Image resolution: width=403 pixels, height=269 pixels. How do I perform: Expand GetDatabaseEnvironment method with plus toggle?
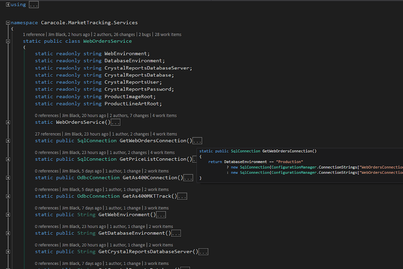[8, 233]
